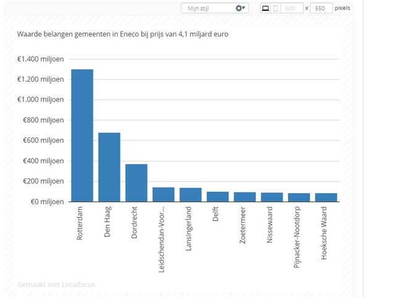Click the €600 miljoen axis label

43,140
